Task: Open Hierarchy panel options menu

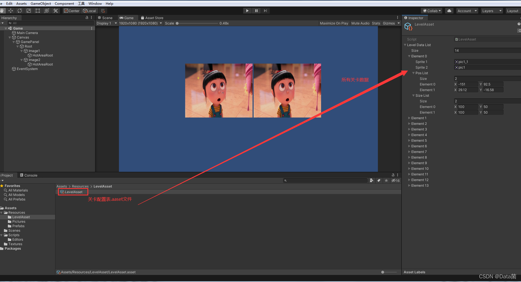Action: pyautogui.click(x=91, y=17)
